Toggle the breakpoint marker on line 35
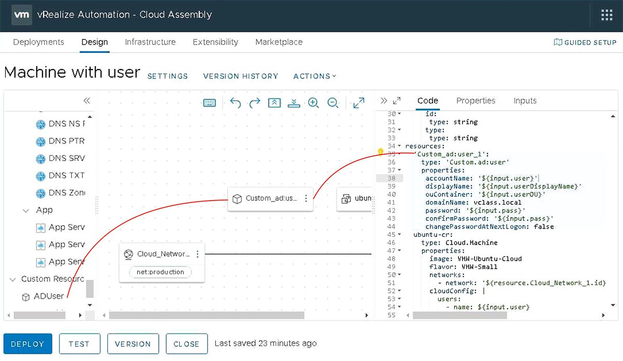This screenshot has width=623, height=361. (381, 151)
